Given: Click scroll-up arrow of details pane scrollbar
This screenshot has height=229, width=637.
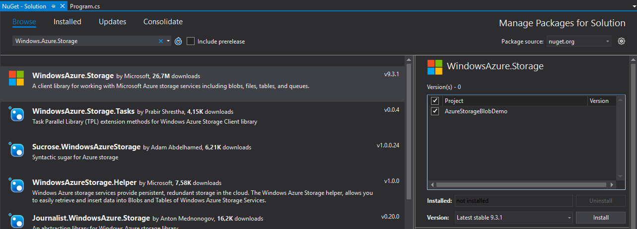Looking at the screenshot, I should click(633, 60).
